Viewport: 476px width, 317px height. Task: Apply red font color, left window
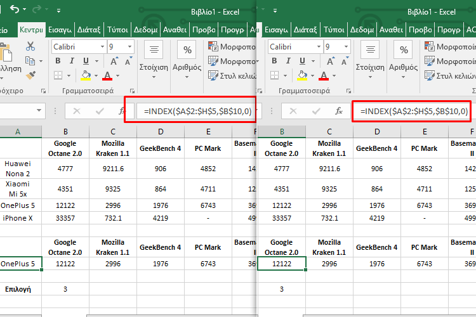(x=107, y=75)
